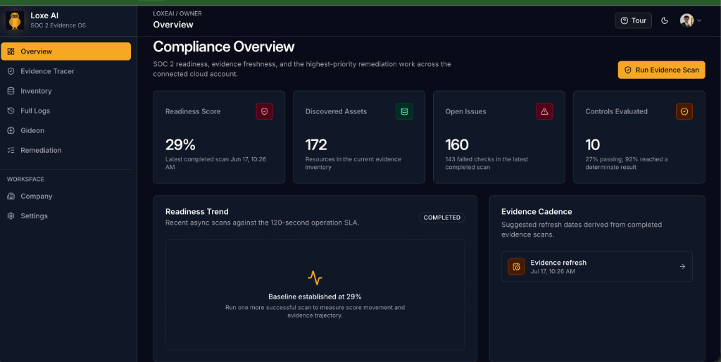This screenshot has width=721, height=362.
Task: Start the Tour
Action: tap(633, 20)
